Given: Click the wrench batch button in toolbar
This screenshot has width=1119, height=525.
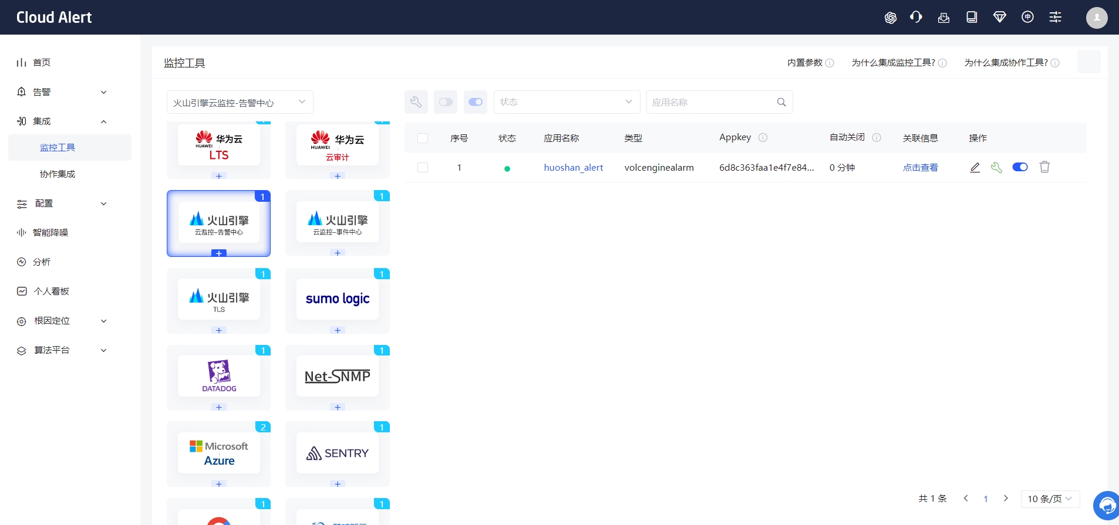Looking at the screenshot, I should tap(416, 102).
